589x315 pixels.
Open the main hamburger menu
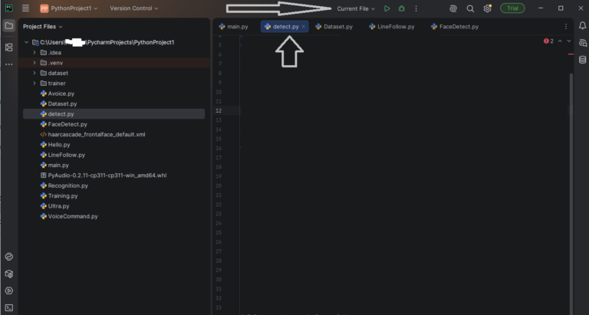pos(25,8)
